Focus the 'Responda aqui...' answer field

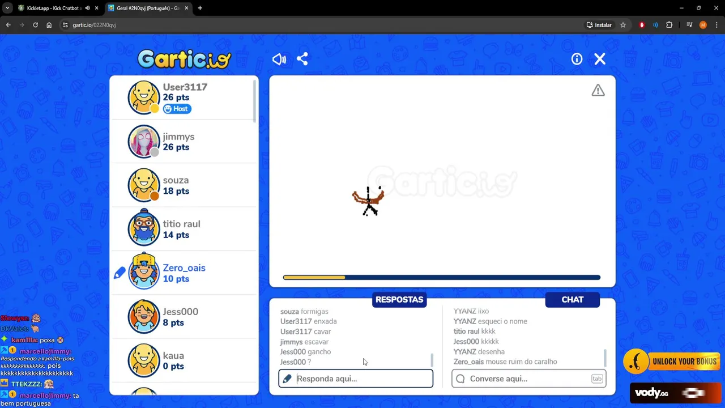[x=356, y=379]
